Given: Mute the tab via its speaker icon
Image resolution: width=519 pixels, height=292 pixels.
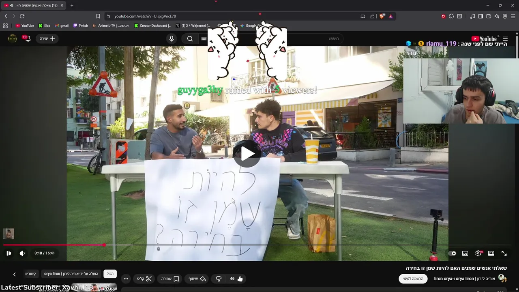Looking at the screenshot, I should pos(11,5).
